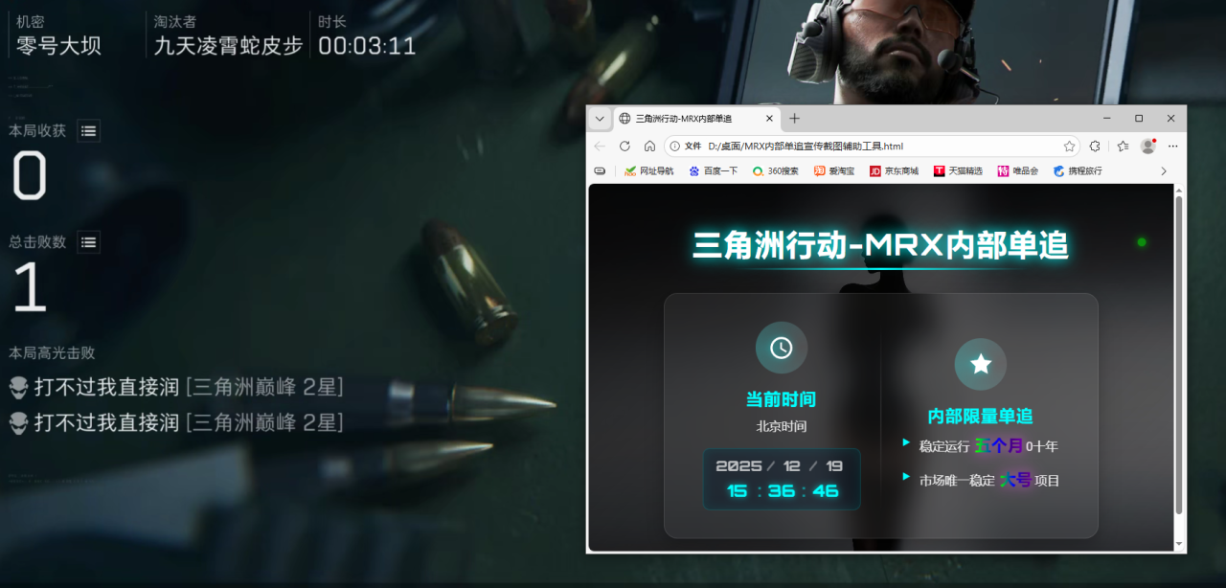Screen dimensions: 1226x588
Task: Click the star icon above 内部限量单追
Action: click(x=980, y=364)
